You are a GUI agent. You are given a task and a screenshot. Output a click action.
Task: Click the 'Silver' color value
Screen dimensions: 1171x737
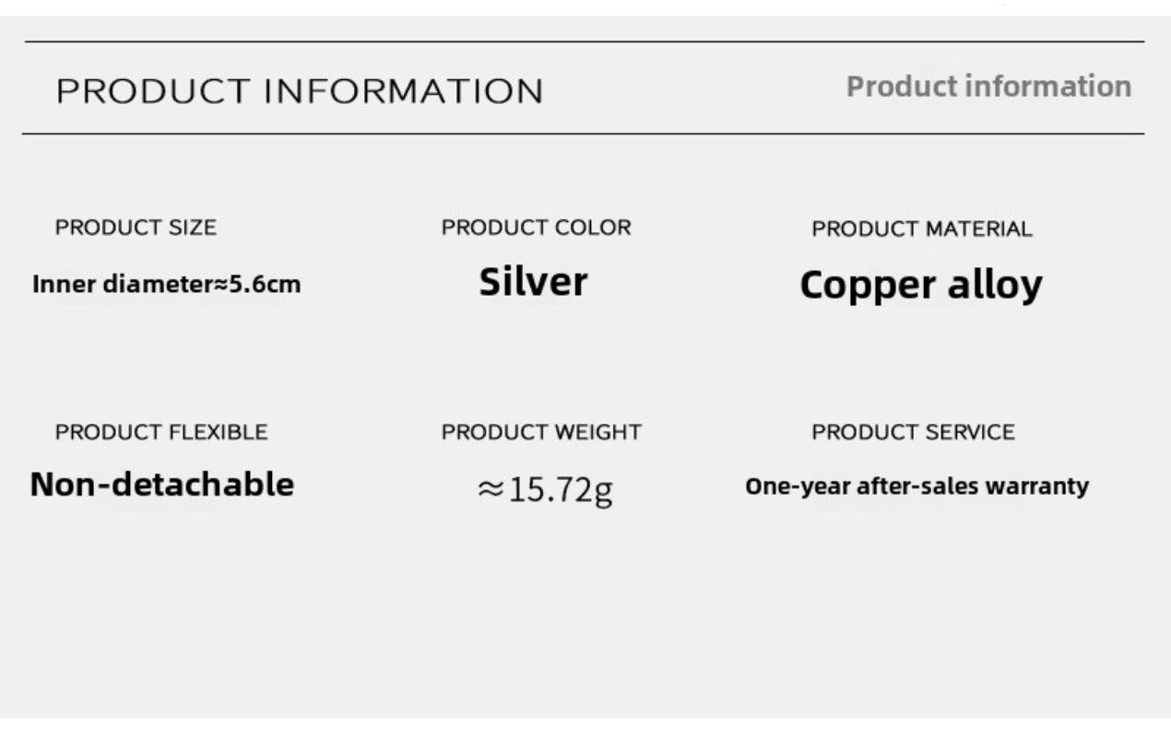tap(533, 282)
